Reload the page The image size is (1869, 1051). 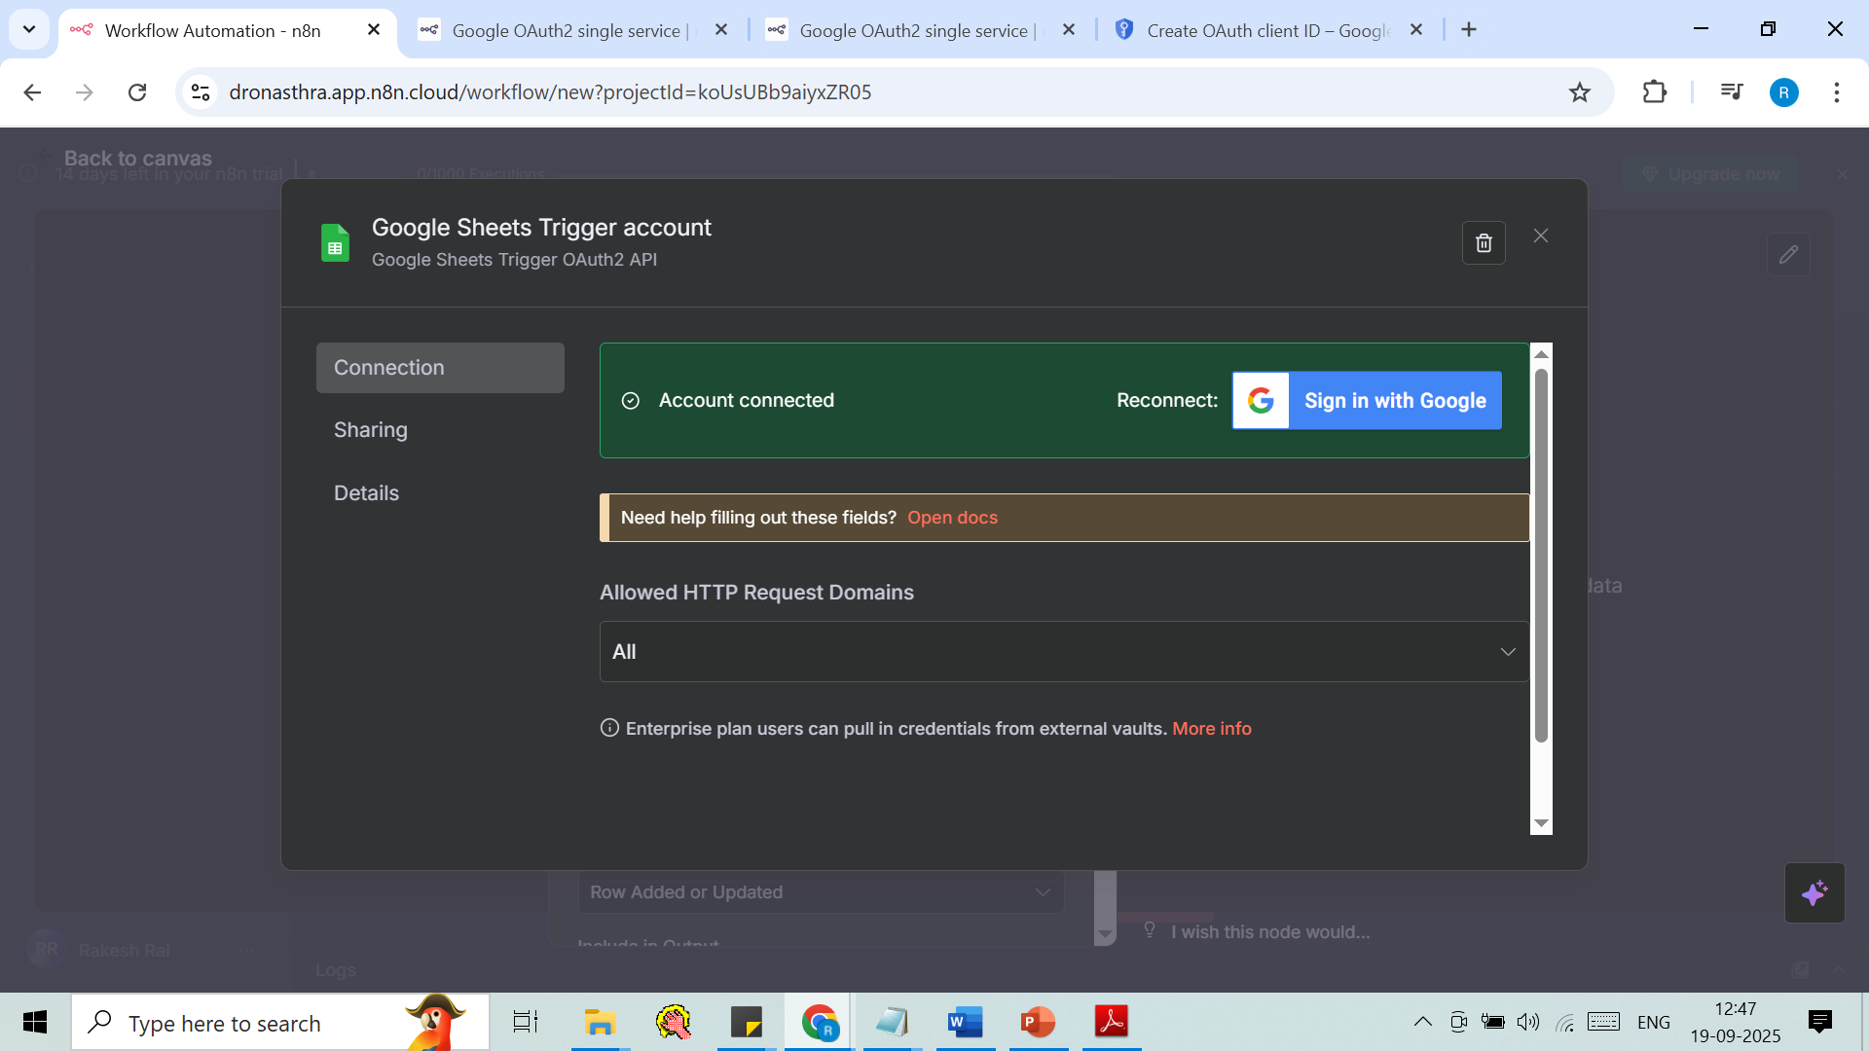(137, 91)
